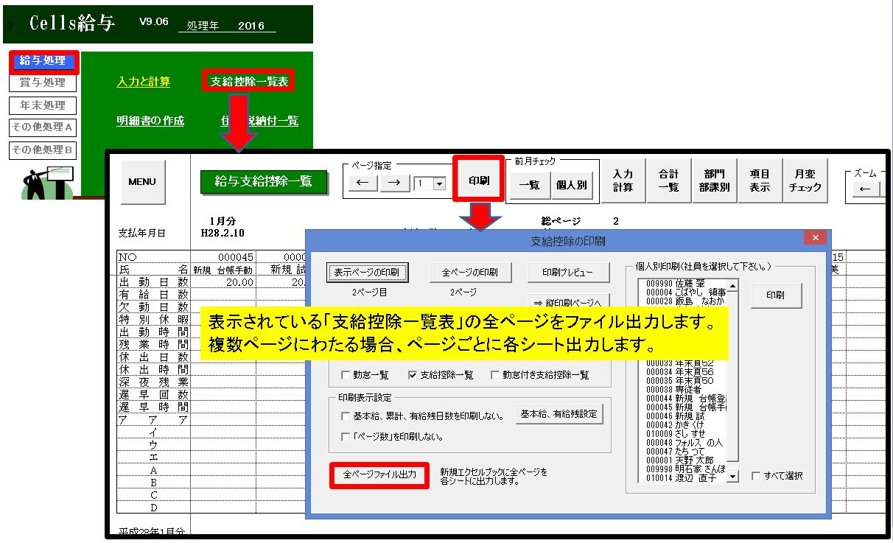This screenshot has width=893, height=543.
Task: Click the 縦印刷ページへ button
Action: [x=569, y=301]
